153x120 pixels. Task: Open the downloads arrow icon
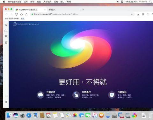(x=138, y=14)
